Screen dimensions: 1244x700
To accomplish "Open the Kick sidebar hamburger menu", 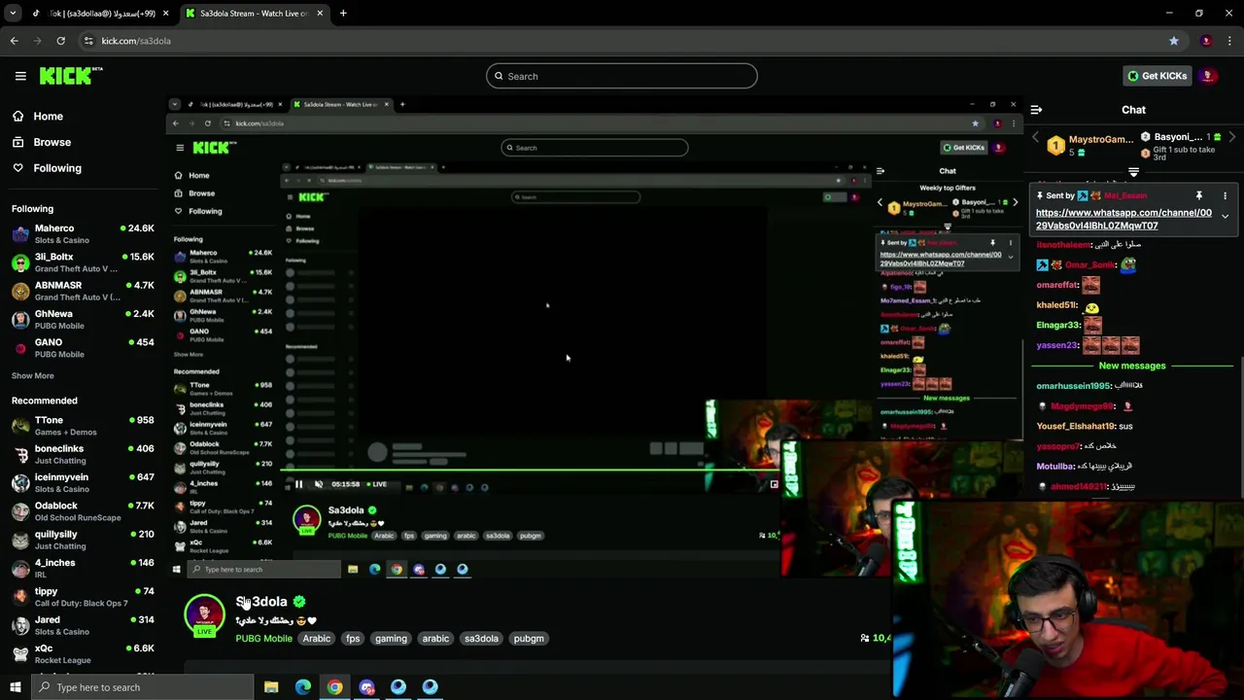I will (20, 76).
